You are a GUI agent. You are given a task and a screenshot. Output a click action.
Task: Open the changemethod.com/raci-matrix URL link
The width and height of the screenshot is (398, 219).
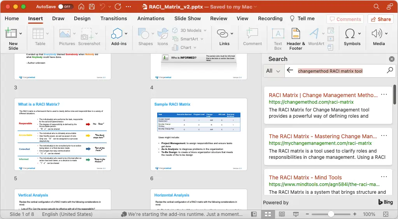tap(311, 102)
